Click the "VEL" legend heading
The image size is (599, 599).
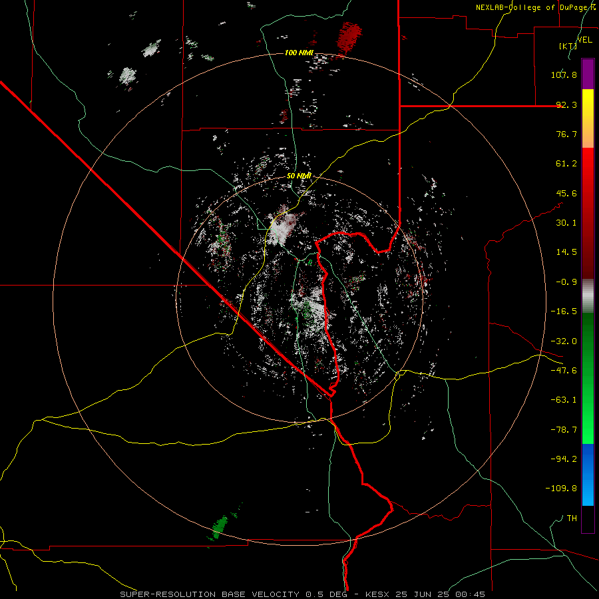point(584,40)
